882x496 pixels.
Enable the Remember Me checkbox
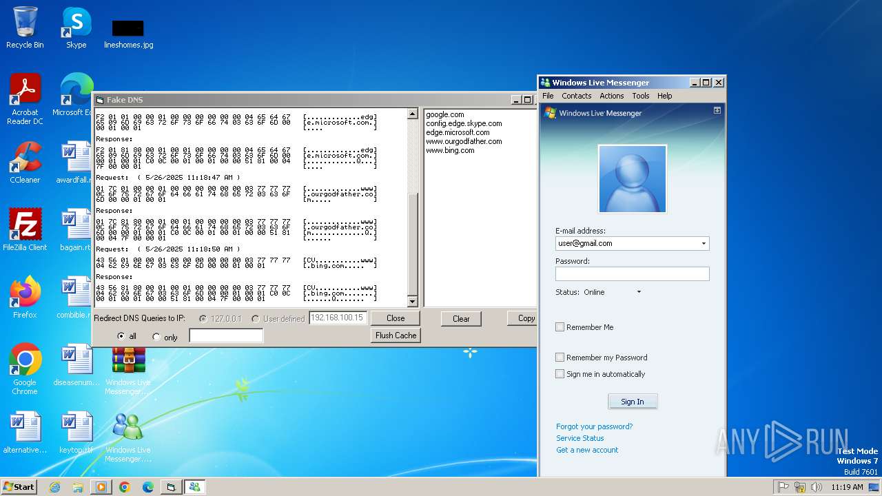pos(560,327)
